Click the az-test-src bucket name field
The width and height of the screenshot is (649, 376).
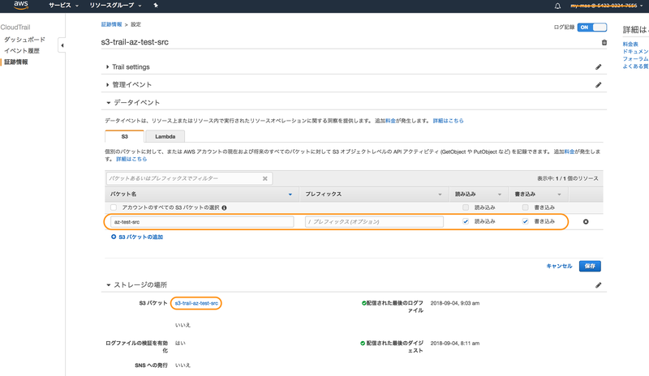(202, 222)
